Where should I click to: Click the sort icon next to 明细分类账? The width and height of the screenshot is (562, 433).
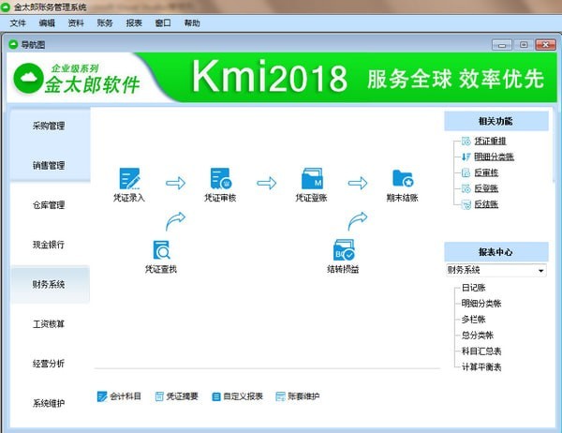(466, 157)
